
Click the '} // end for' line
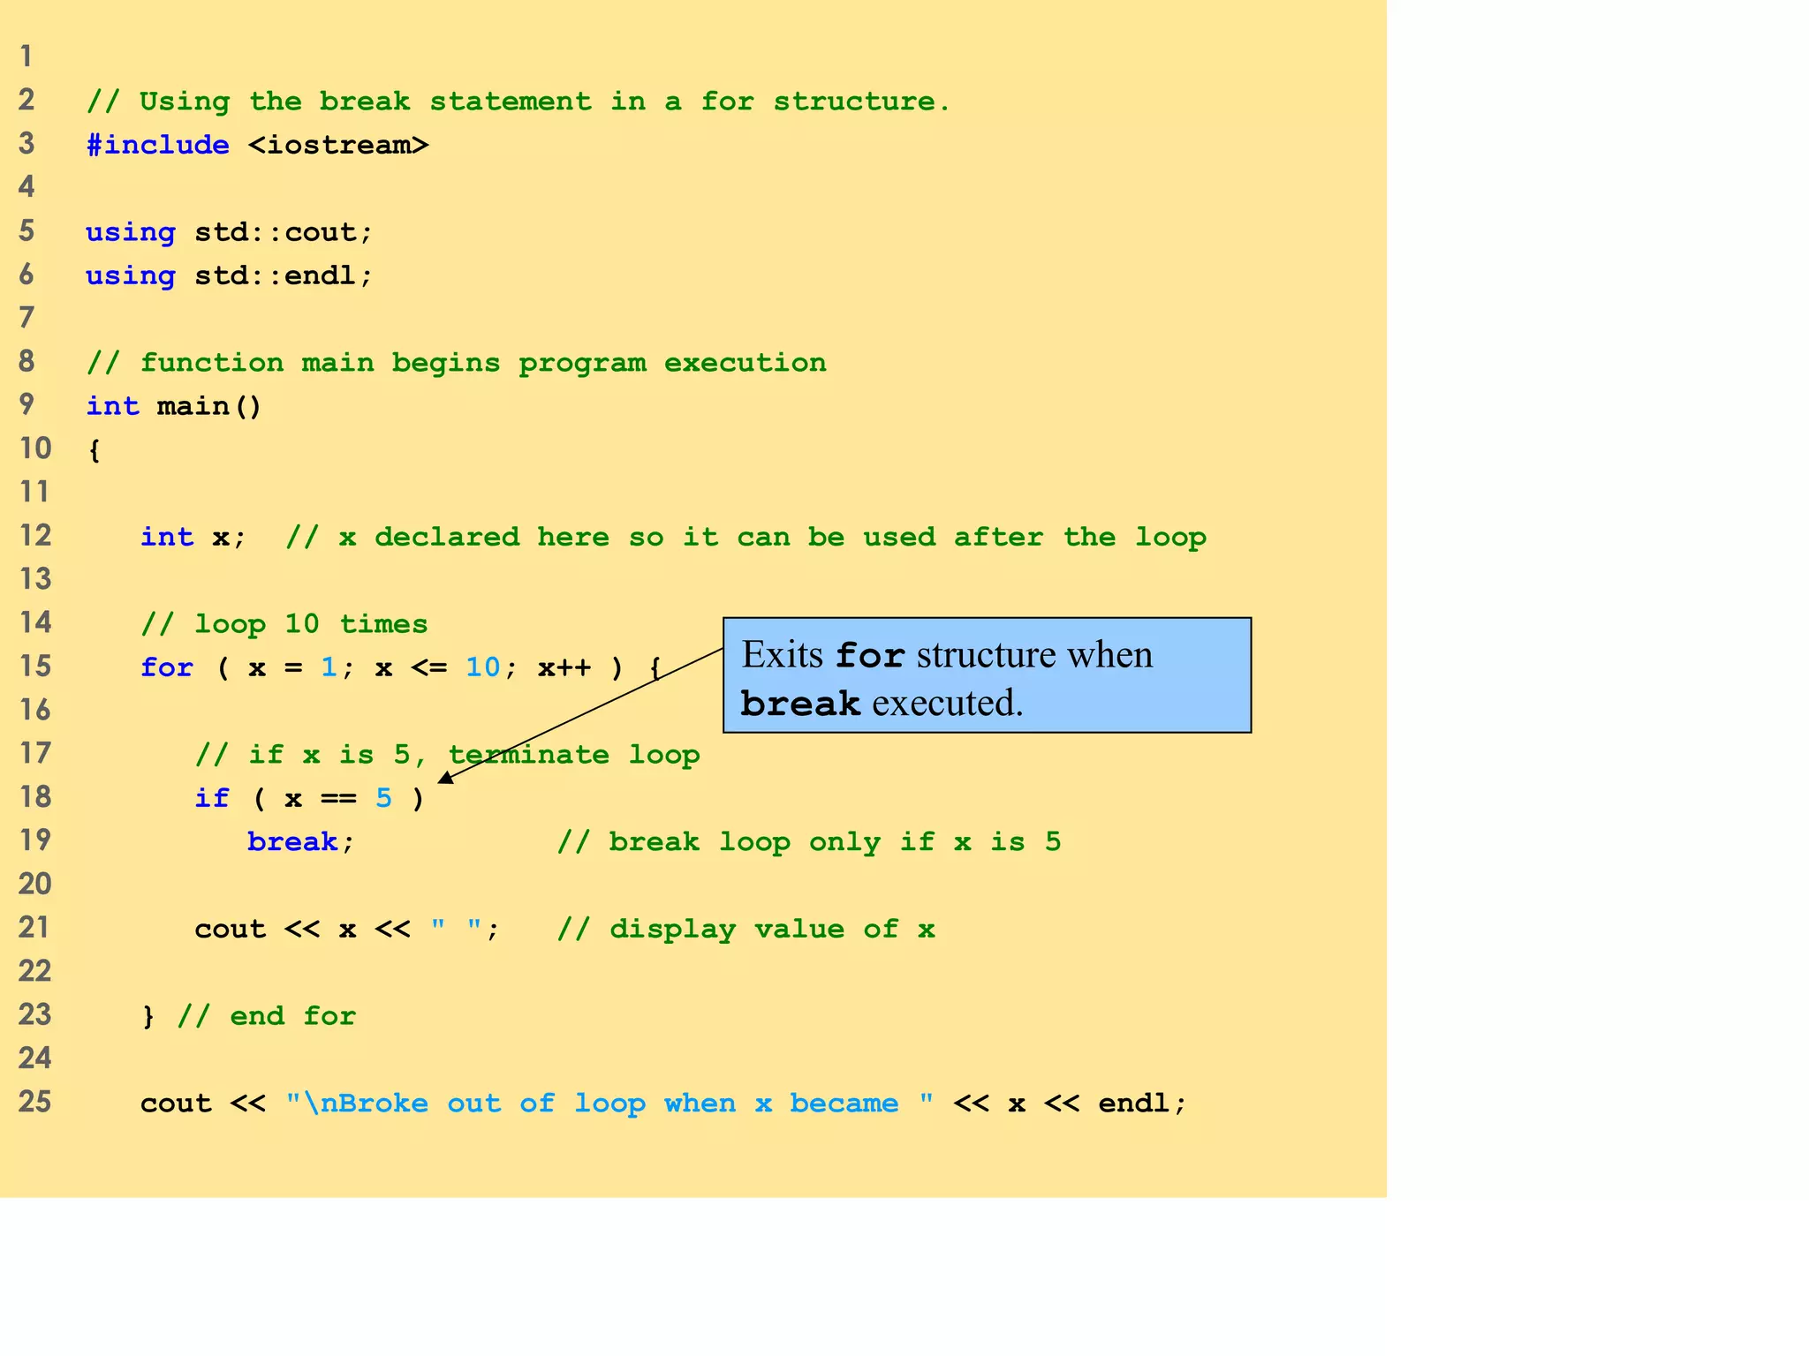(248, 1016)
